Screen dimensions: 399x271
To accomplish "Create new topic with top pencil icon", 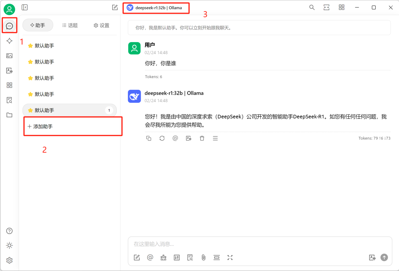I will (115, 7).
